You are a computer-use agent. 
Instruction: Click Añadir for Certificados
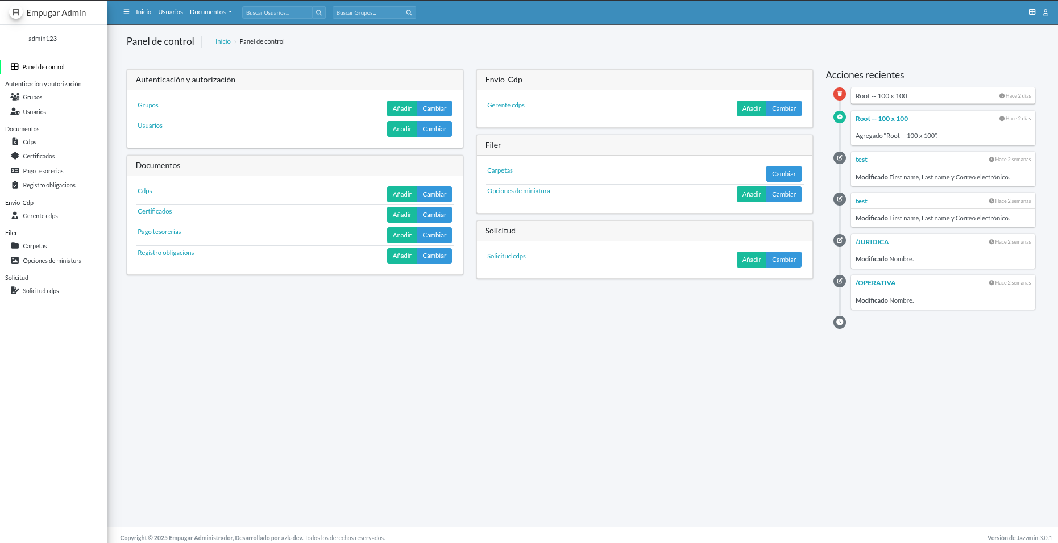pos(402,215)
